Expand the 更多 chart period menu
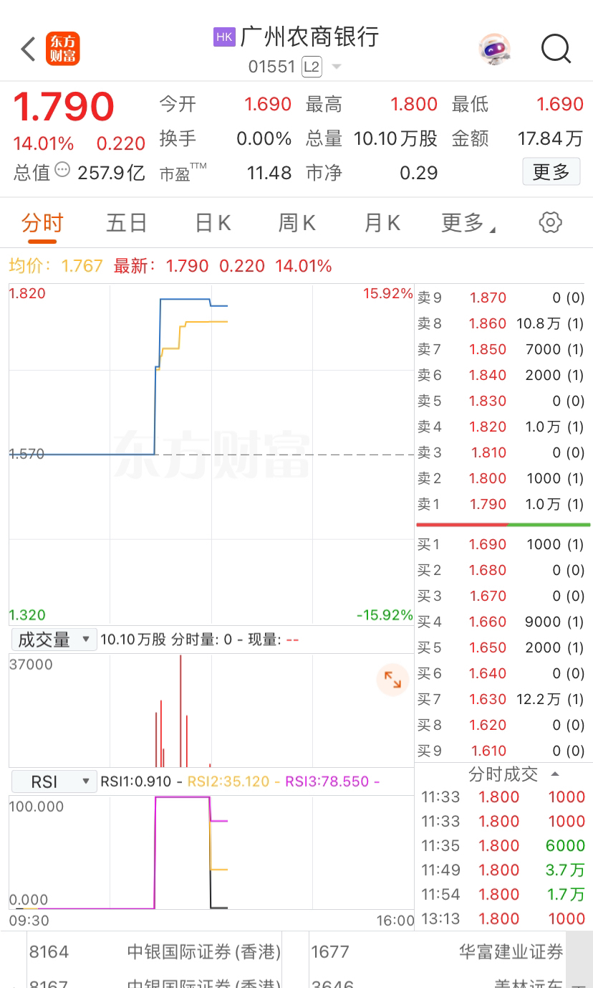Image resolution: width=593 pixels, height=988 pixels. pos(468,223)
